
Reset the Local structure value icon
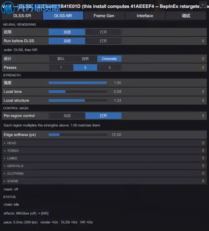[203, 100]
